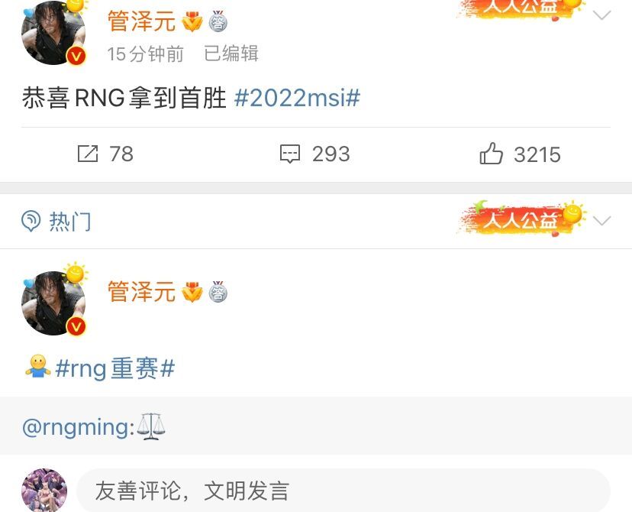Screen dimensions: 632x512
Task: Tap the repost icon showing 78
Action: coord(88,154)
